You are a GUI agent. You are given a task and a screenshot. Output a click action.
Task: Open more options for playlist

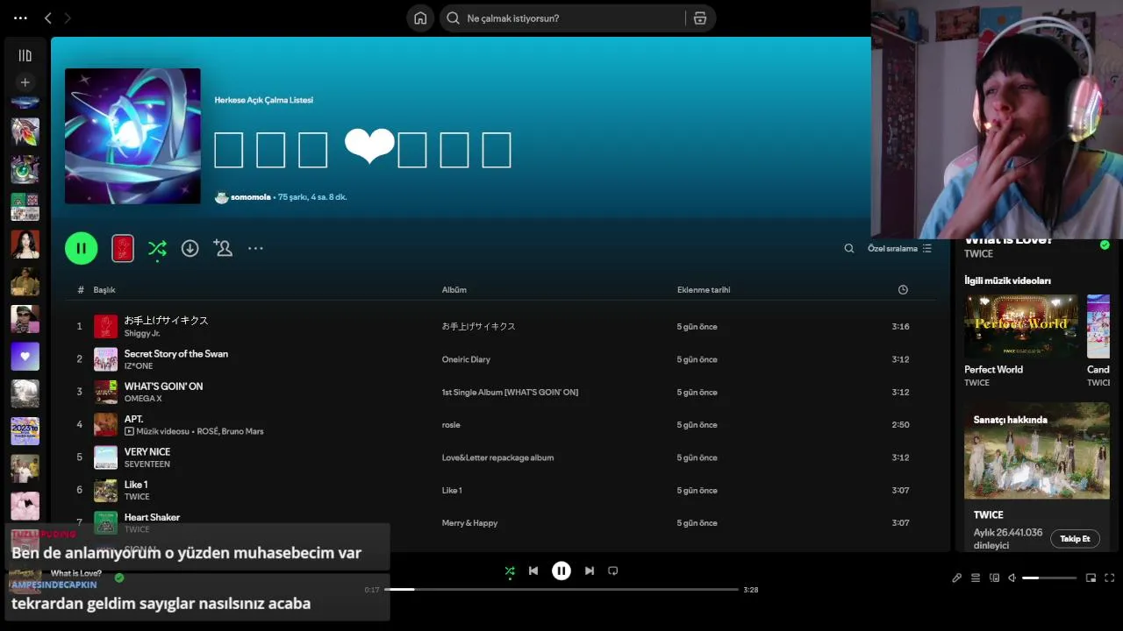point(255,248)
